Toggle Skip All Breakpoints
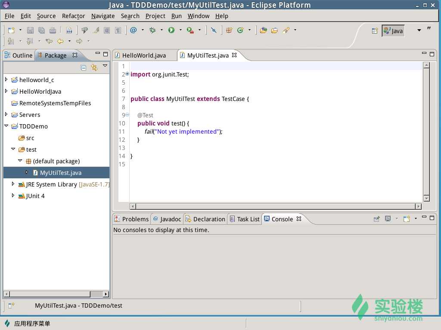Screen dimensions: 441x330 click(x=214, y=30)
